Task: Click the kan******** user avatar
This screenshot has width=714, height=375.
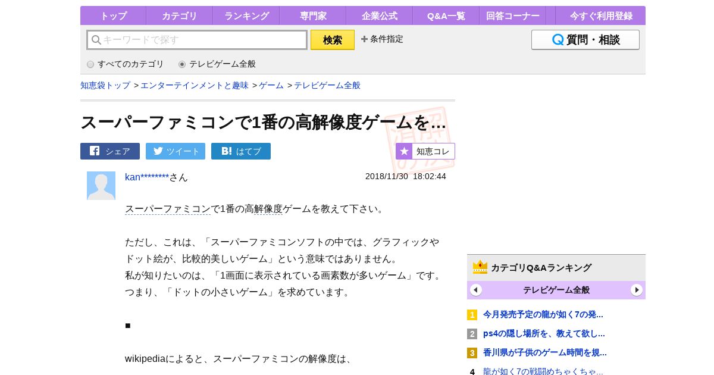Action: (101, 186)
